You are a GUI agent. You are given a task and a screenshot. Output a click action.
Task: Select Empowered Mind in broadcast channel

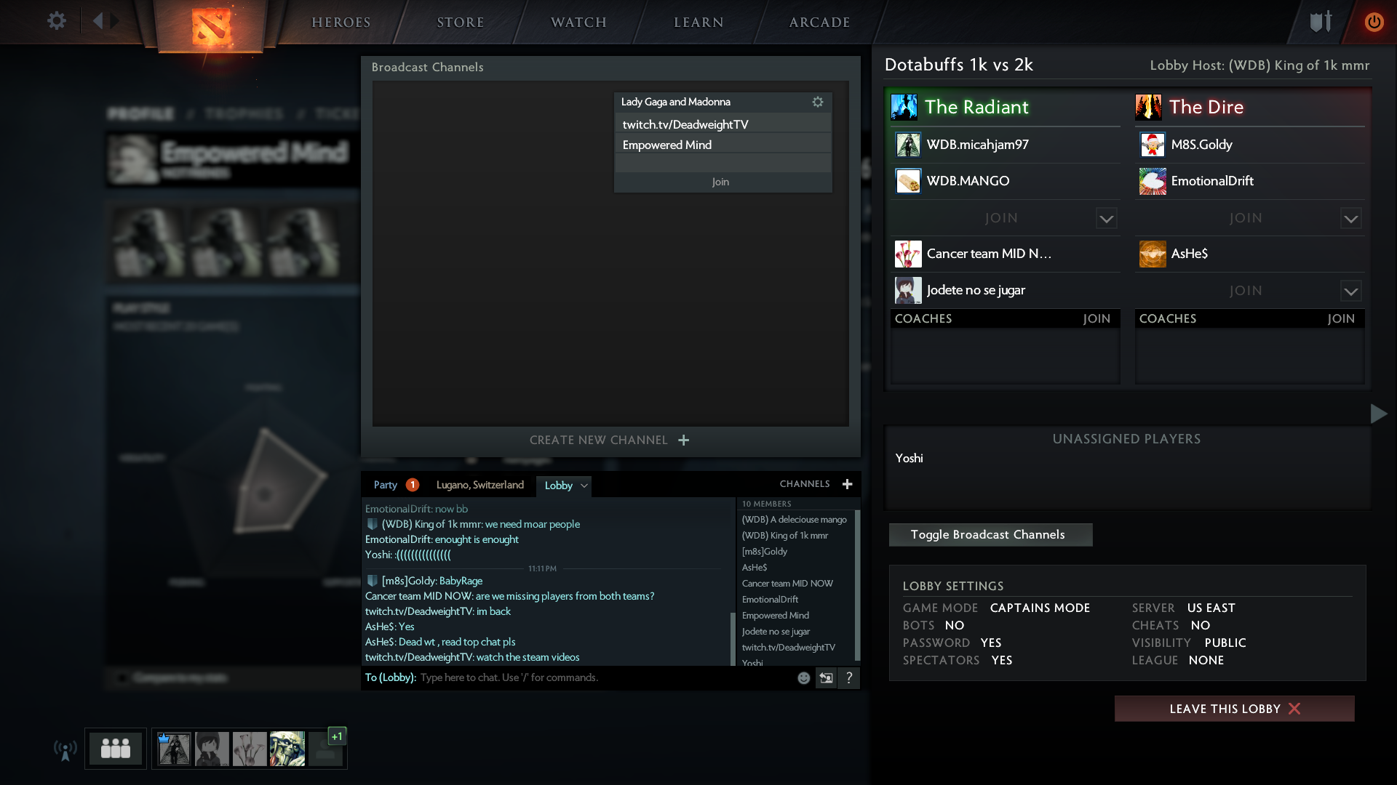[x=723, y=145]
